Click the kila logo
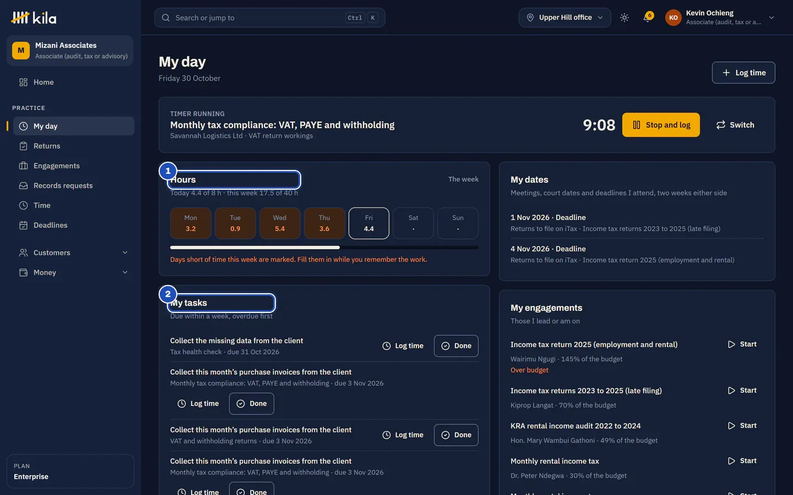Image resolution: width=793 pixels, height=495 pixels. (34, 18)
